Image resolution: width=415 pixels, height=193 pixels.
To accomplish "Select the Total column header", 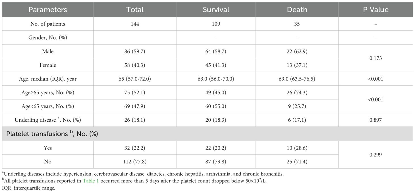I will 135,10.
